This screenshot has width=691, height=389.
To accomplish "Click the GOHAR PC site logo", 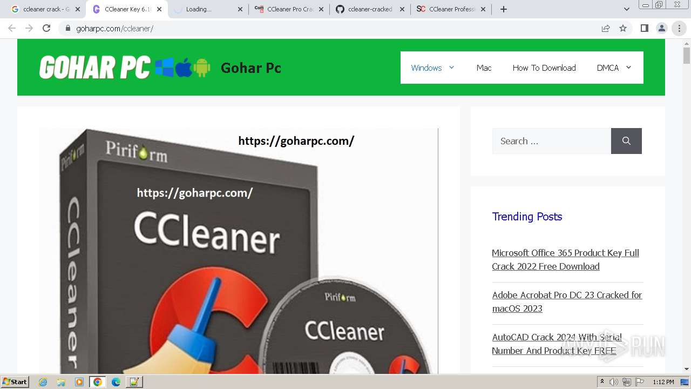I will tap(125, 68).
